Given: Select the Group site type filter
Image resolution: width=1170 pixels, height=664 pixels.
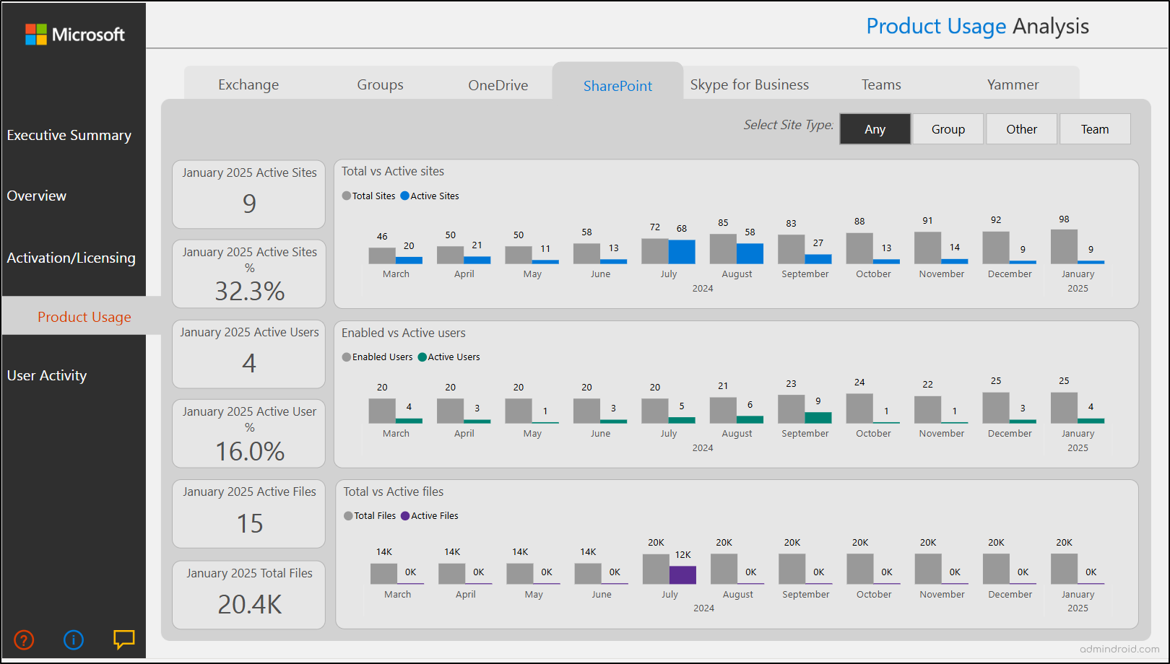Looking at the screenshot, I should point(948,128).
